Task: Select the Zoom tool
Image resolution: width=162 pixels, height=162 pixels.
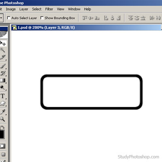Action: (x=2, y=119)
